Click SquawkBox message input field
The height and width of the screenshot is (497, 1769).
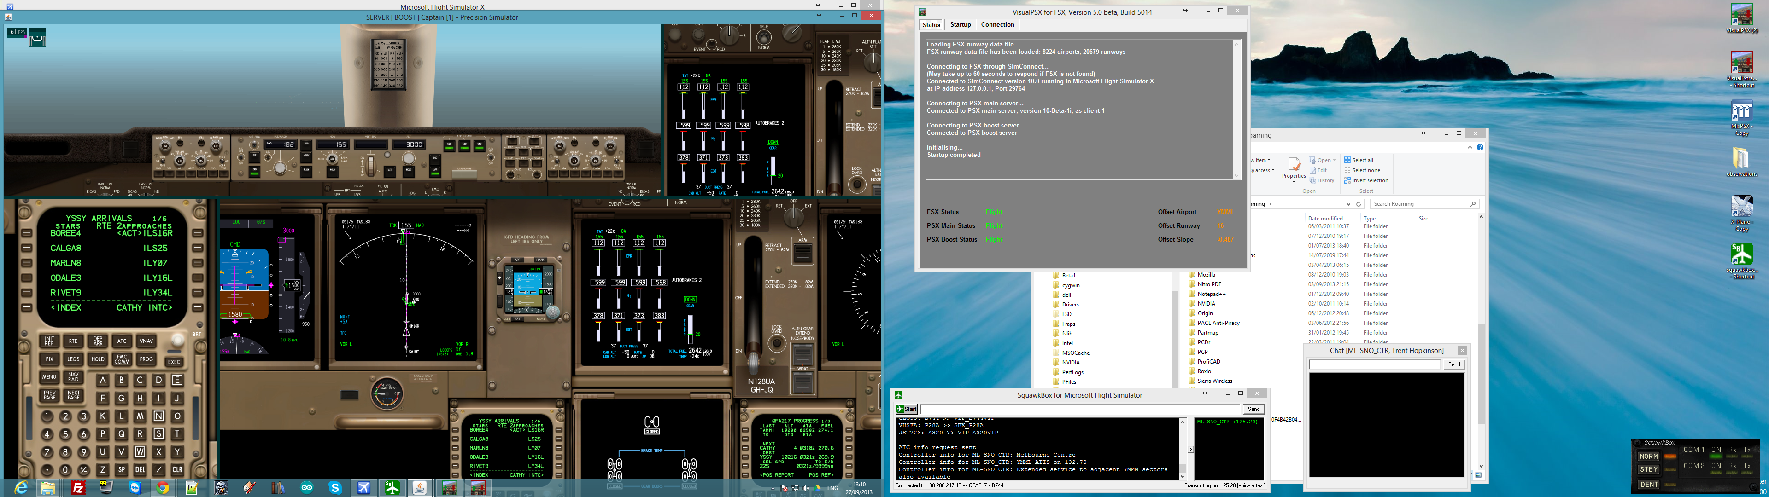1079,409
